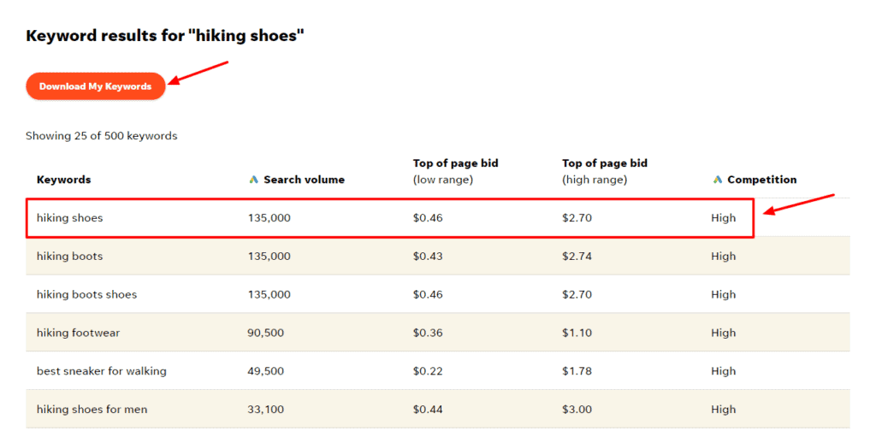
Task: Click the "hiking shoes for men" keyword
Action: click(92, 410)
